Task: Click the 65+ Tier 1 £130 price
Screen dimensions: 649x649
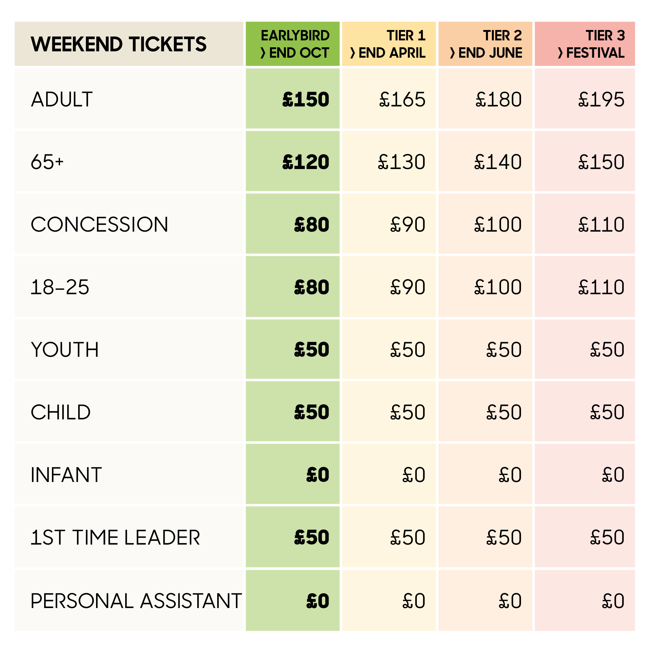Action: [402, 162]
